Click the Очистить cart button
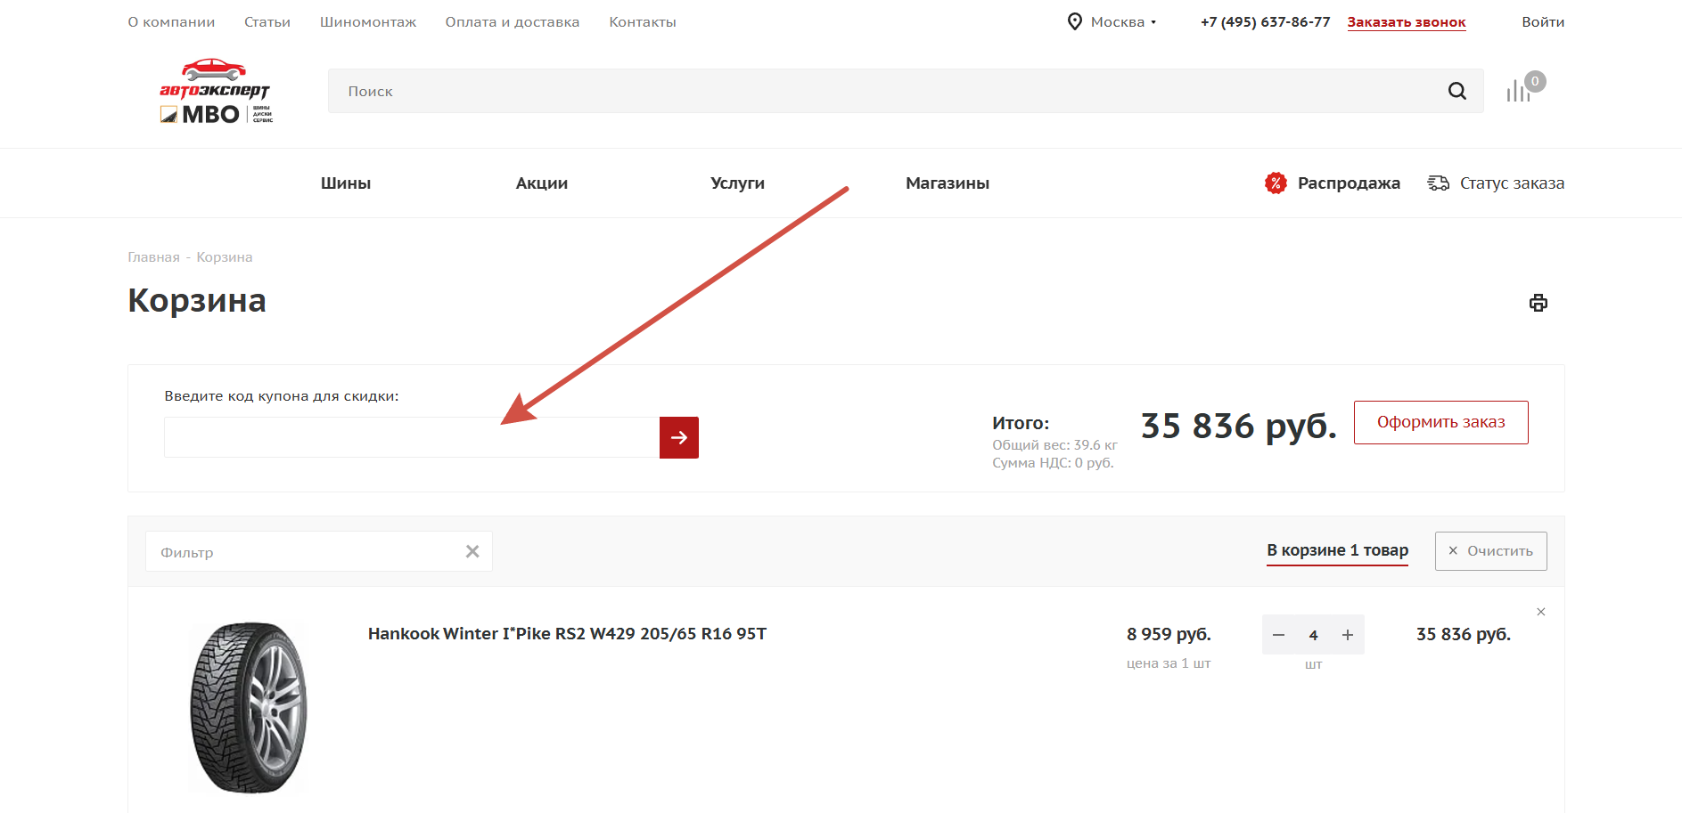 point(1490,551)
